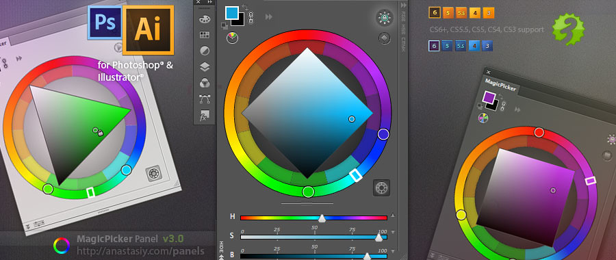
Task: Click the S saturation slider thumb
Action: coord(378,237)
